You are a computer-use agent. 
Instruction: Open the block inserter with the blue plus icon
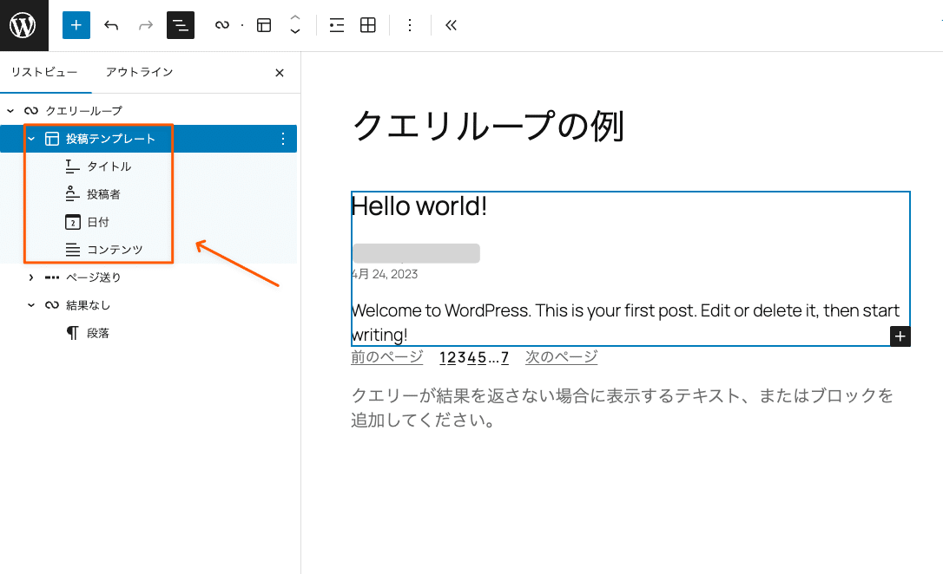tap(76, 25)
